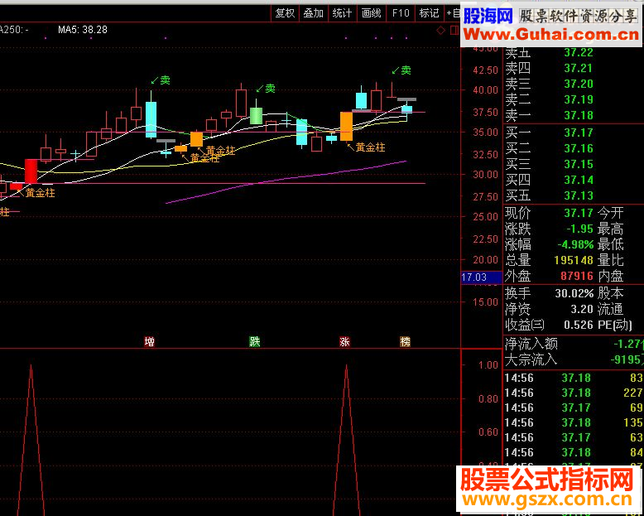Open the 叠加 overlay option
The height and width of the screenshot is (516, 644).
(314, 13)
